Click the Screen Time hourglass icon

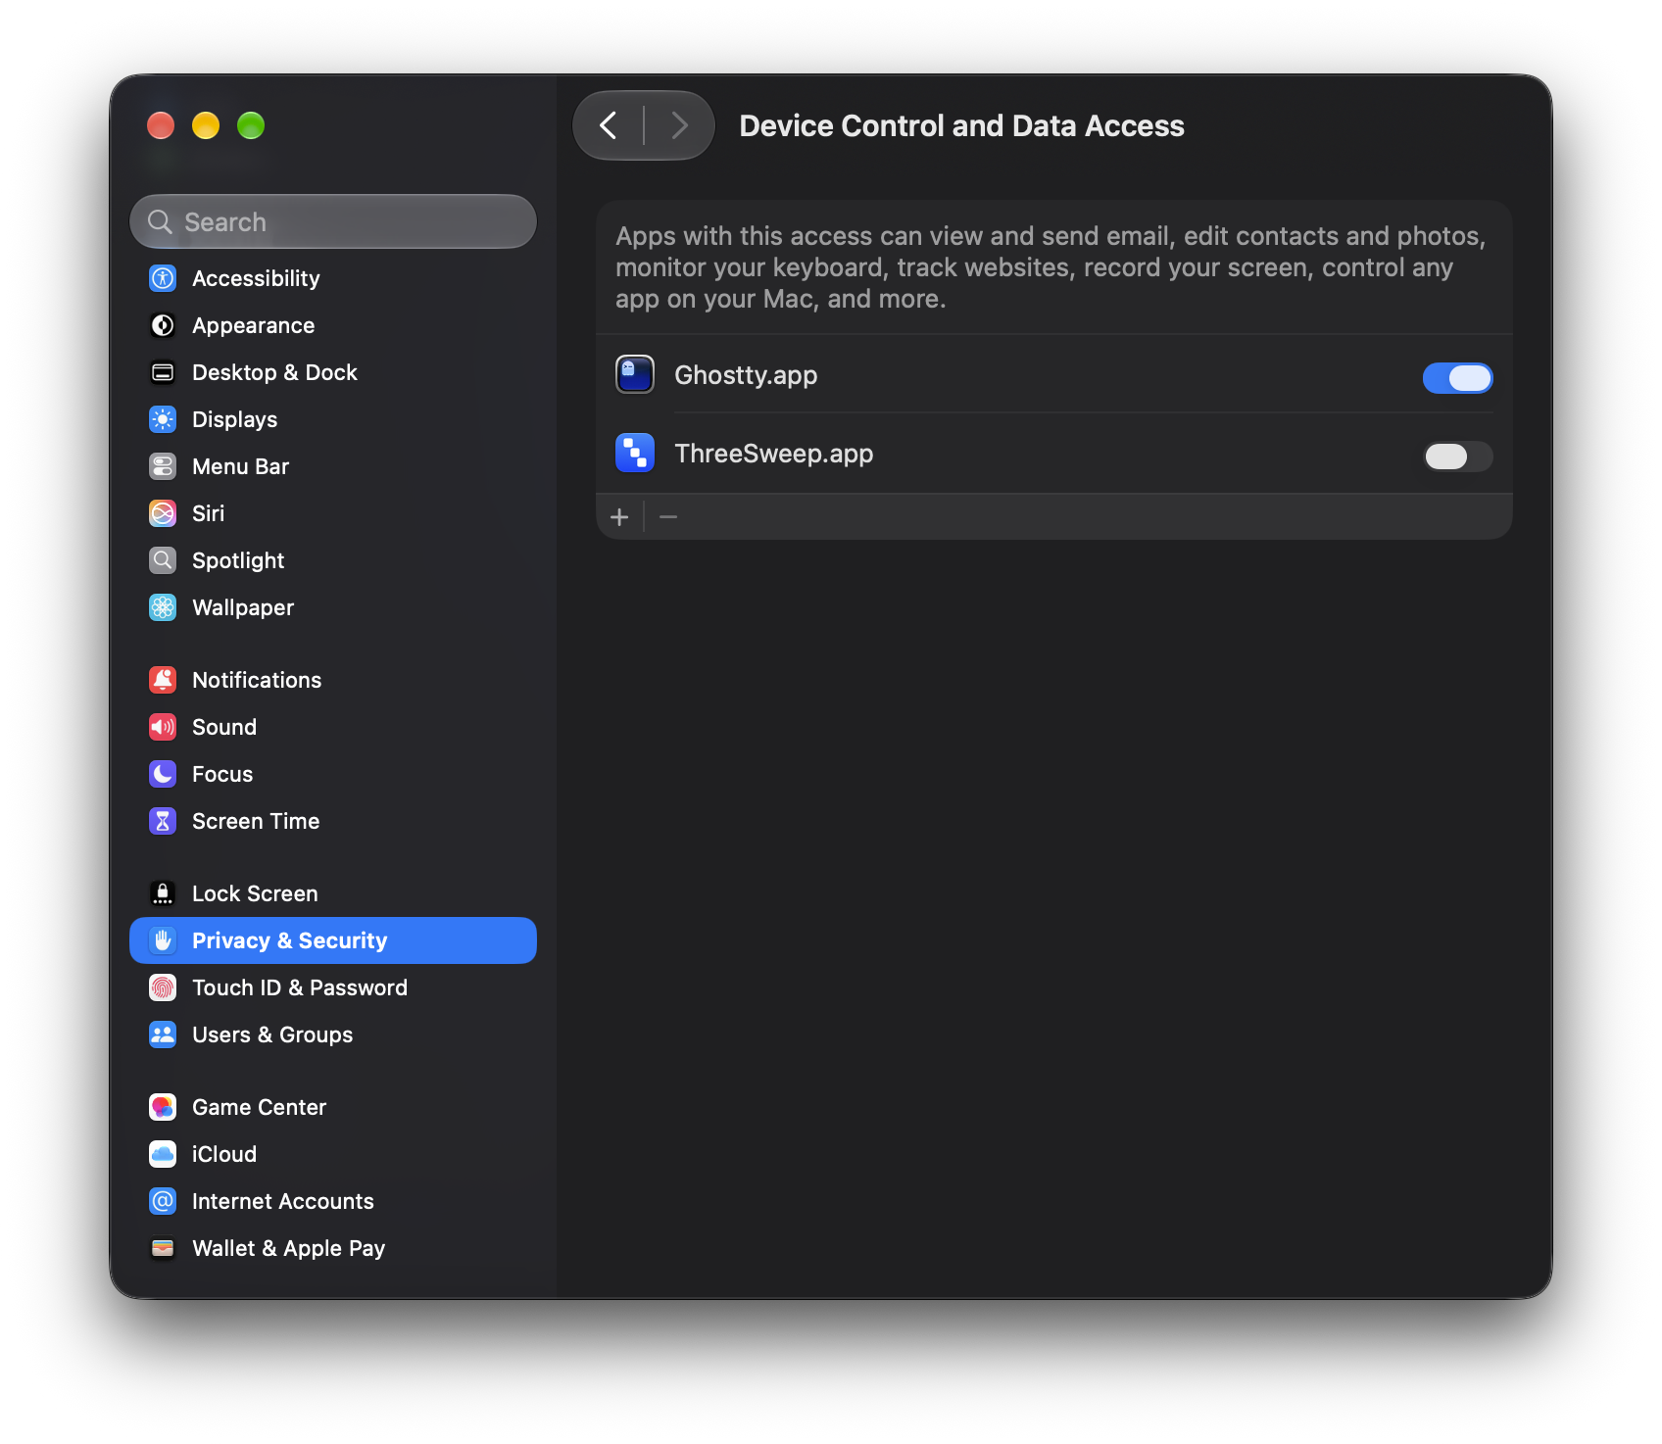pos(163,821)
